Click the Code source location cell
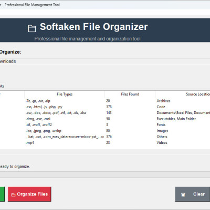This screenshot has width=210, height=210. click(161, 107)
